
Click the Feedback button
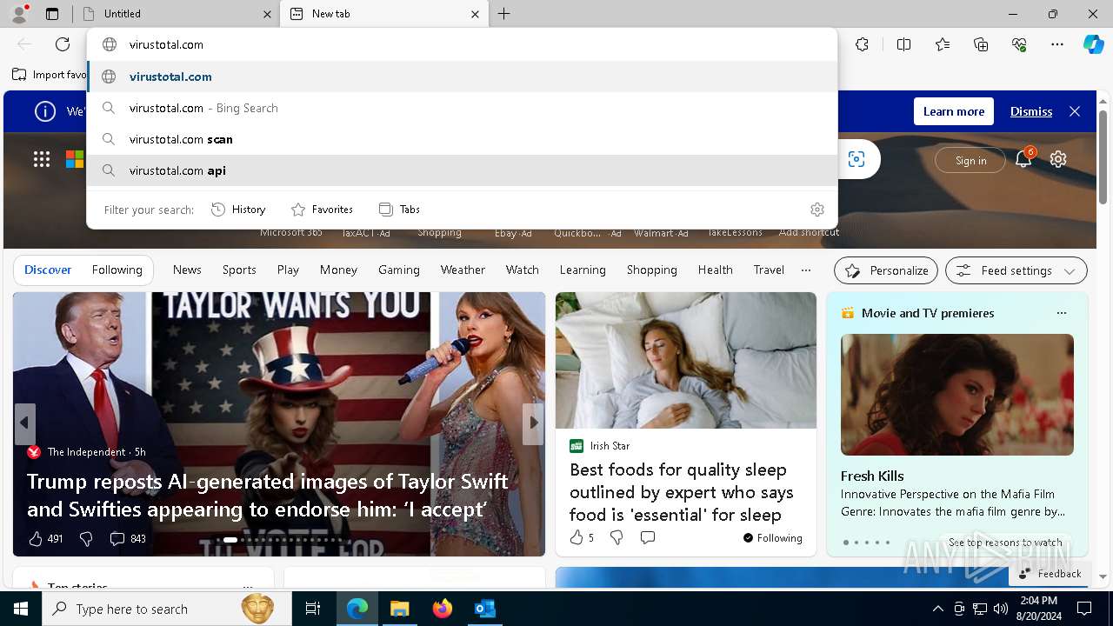pyautogui.click(x=1050, y=574)
